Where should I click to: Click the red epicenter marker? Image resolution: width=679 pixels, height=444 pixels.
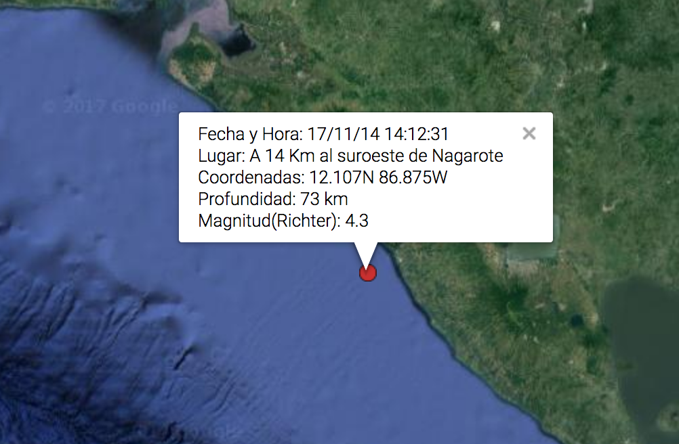click(368, 273)
